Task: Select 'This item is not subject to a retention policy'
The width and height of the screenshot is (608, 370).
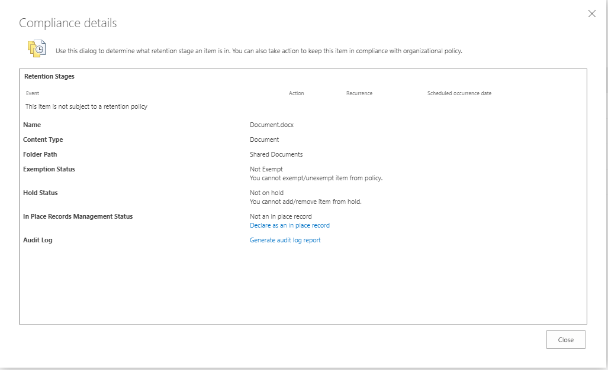Action: point(86,106)
